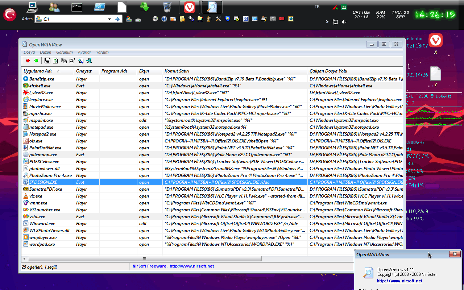Click the floppy disk Save toolbar icon

pos(47,61)
